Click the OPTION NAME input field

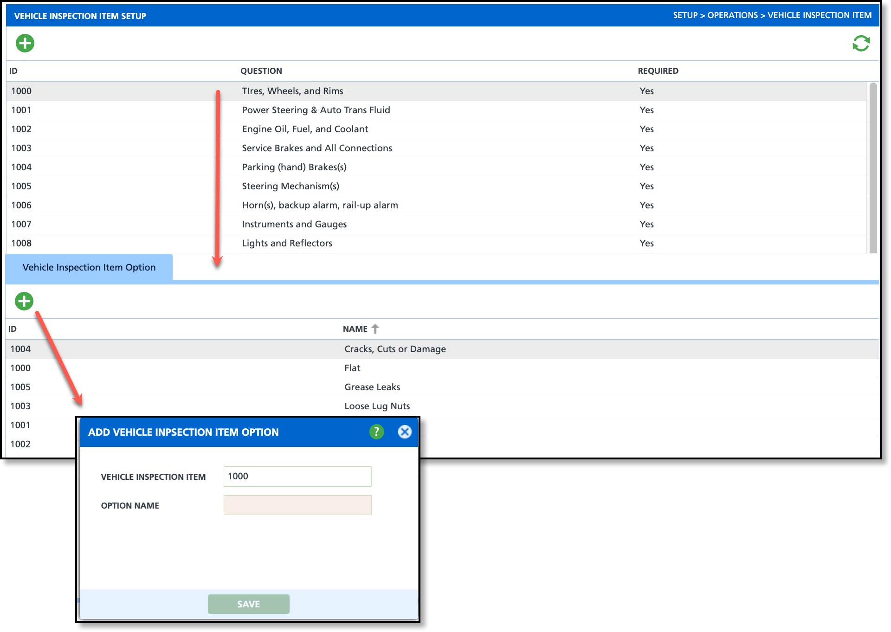click(x=297, y=505)
